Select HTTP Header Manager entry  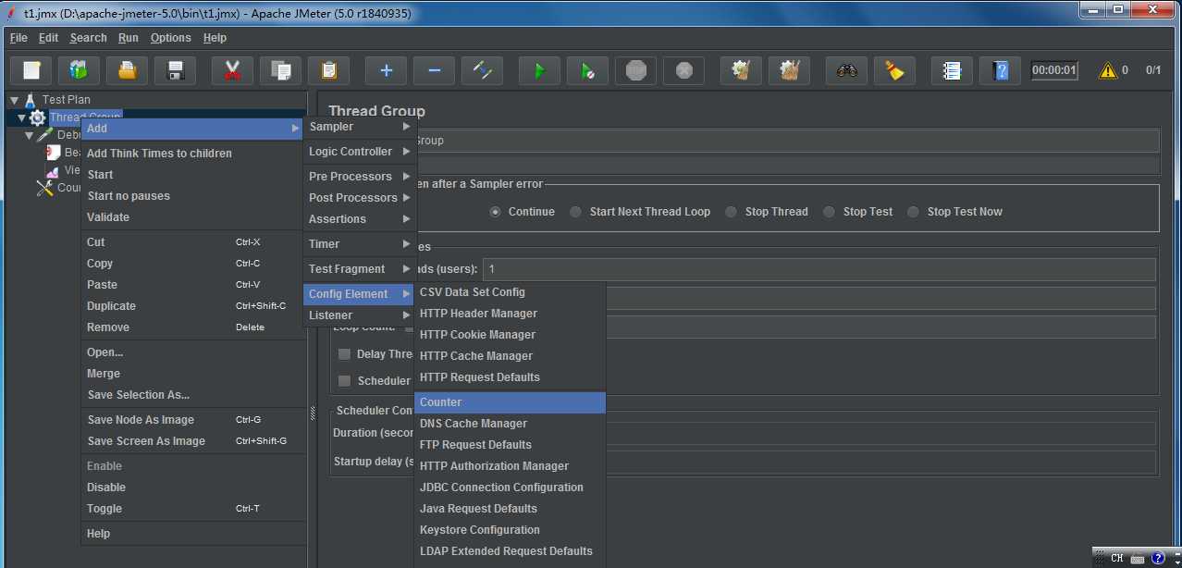(x=510, y=314)
